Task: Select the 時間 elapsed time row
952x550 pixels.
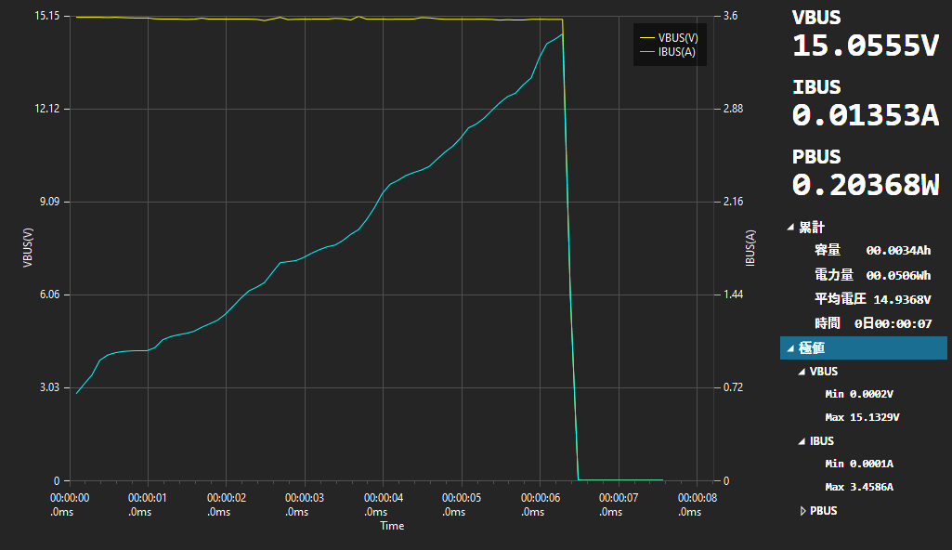Action: pos(871,323)
